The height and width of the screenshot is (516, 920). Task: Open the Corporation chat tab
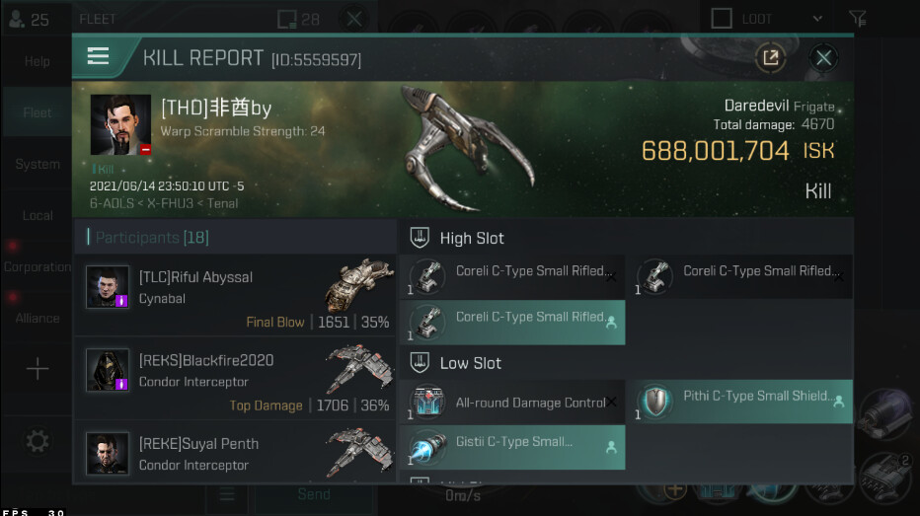(x=37, y=266)
